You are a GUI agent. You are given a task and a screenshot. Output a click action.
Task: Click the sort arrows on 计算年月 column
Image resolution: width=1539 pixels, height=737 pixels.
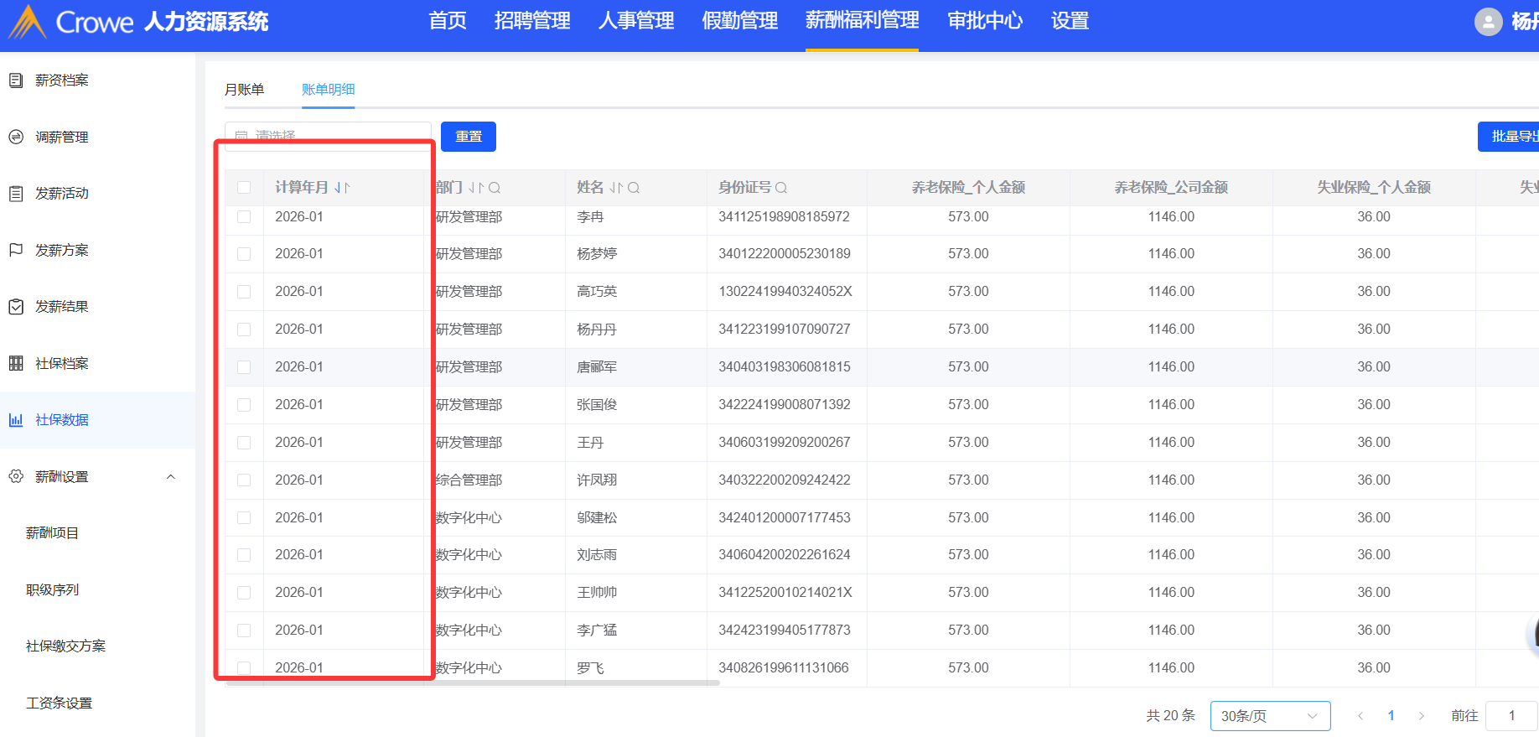pyautogui.click(x=342, y=188)
